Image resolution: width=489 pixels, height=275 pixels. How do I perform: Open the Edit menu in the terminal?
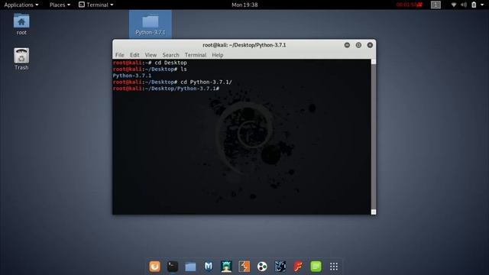click(x=134, y=55)
